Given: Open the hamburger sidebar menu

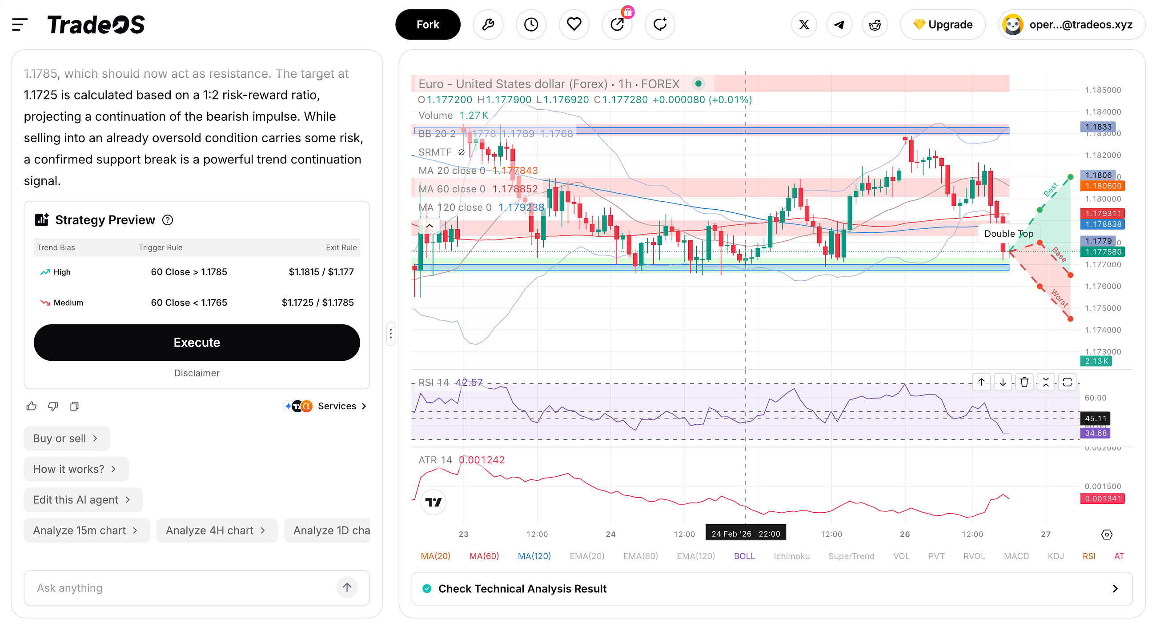Looking at the screenshot, I should (x=20, y=25).
